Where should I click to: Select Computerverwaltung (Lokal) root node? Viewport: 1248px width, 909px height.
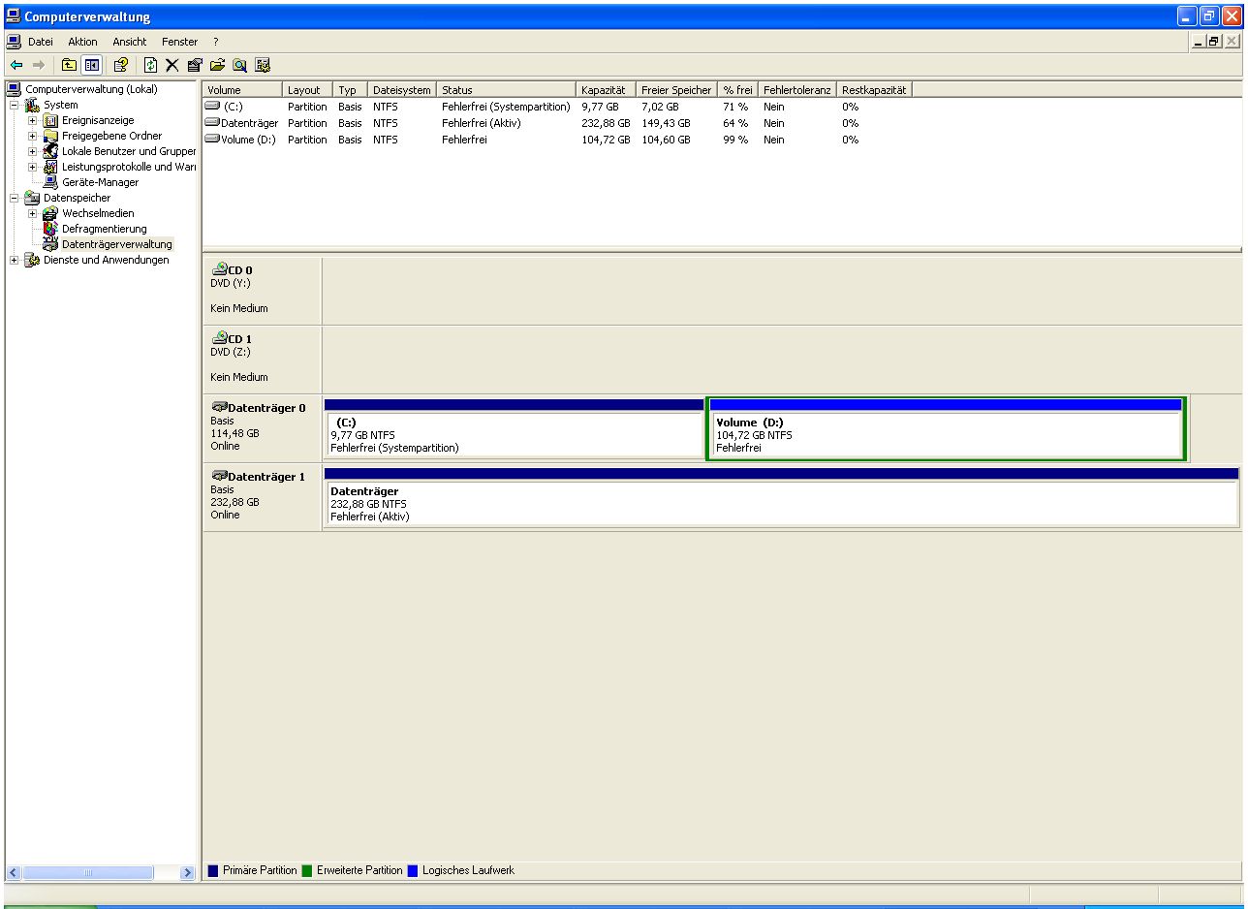(91, 89)
